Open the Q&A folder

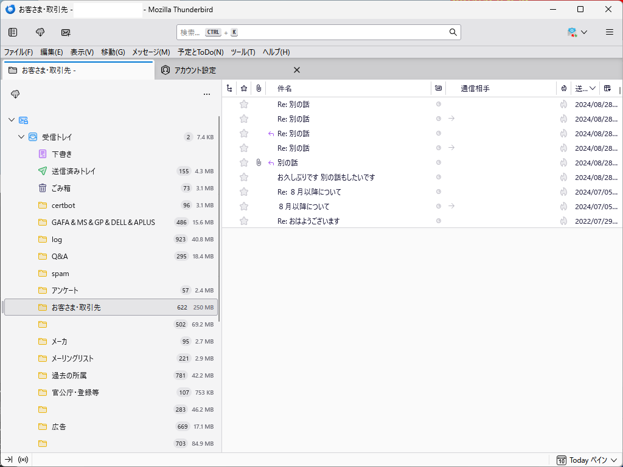[x=111, y=256]
